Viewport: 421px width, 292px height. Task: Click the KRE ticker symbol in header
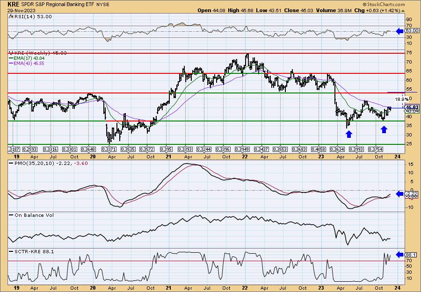(14, 4)
